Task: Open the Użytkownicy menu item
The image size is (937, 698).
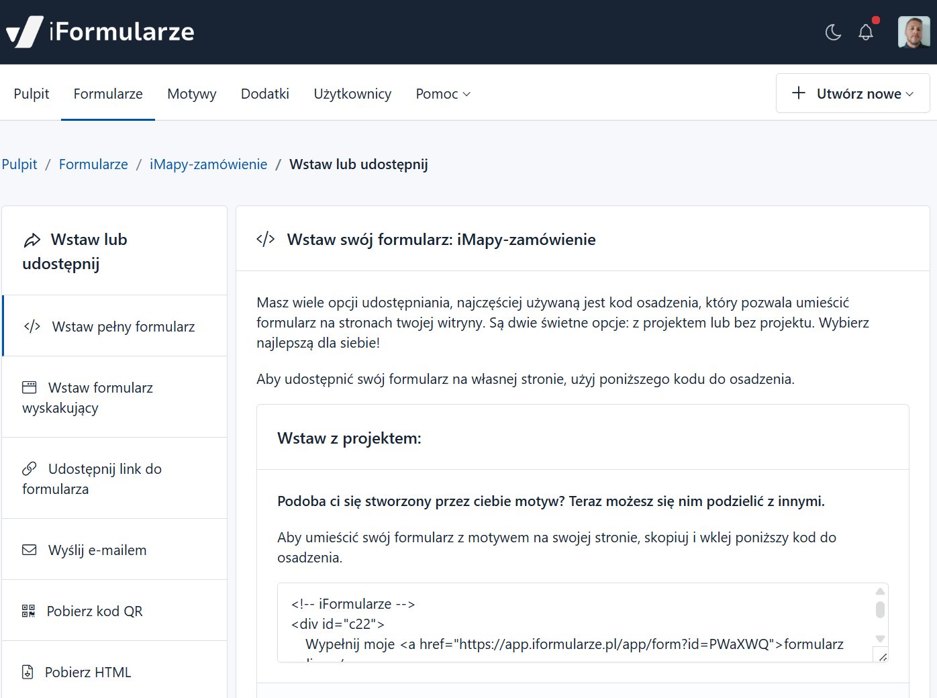Action: pos(352,94)
